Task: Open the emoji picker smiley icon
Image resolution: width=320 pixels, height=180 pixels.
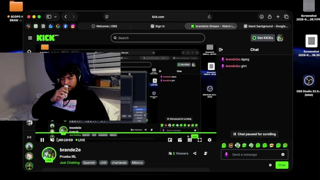Action: pyautogui.click(x=283, y=154)
